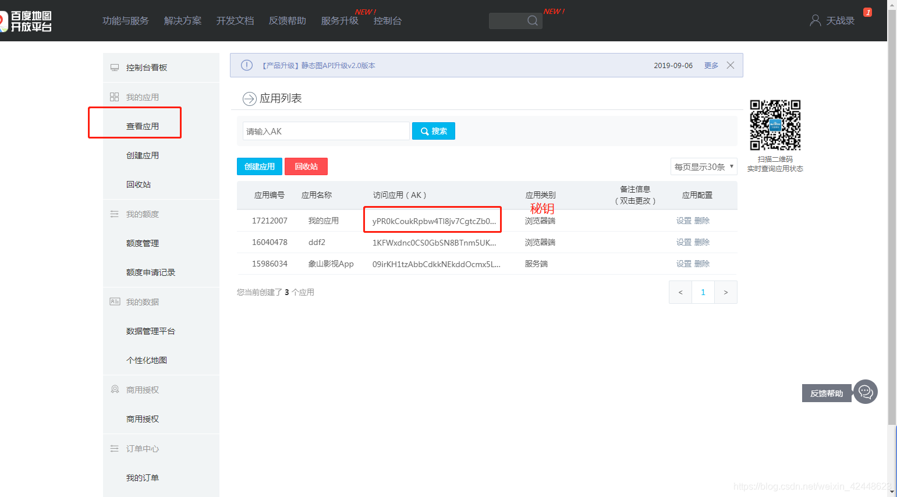Click the 我的额度 section header

click(x=143, y=214)
